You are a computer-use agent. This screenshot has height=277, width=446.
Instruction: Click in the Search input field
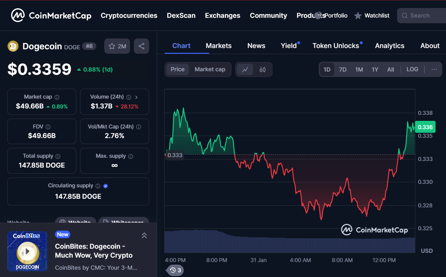click(422, 16)
